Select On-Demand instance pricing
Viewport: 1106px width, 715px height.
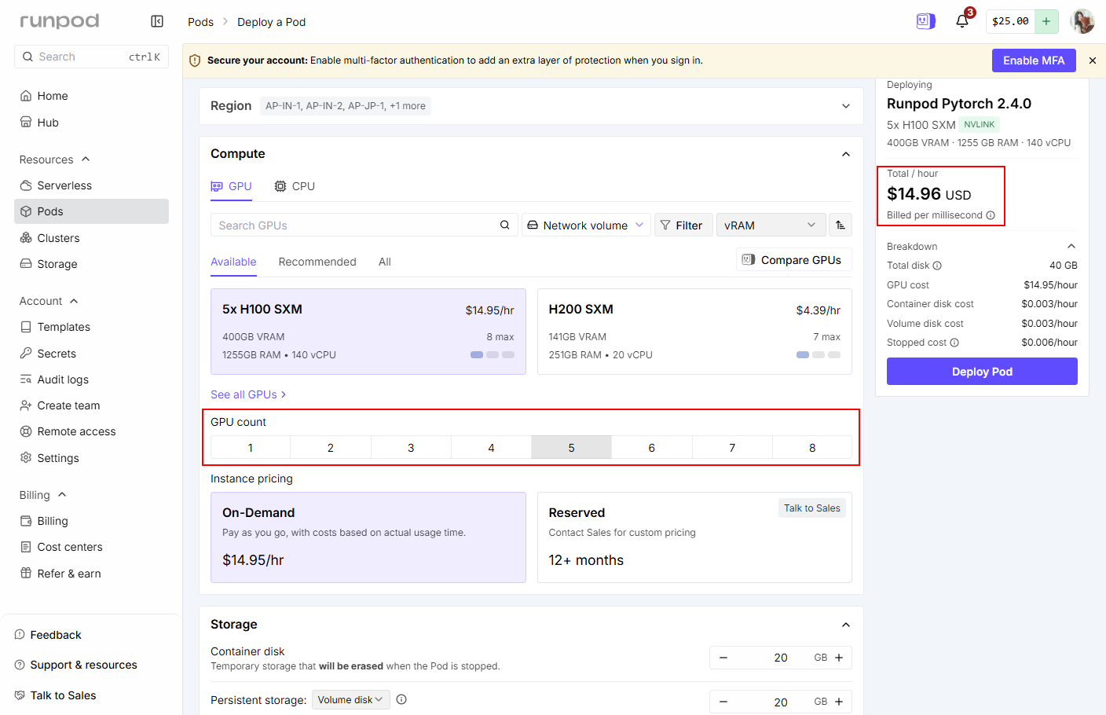[x=368, y=537]
